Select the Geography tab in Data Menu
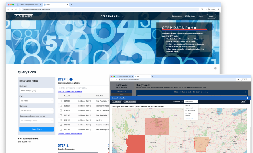This screenshot has height=153, width=253. coord(122,91)
